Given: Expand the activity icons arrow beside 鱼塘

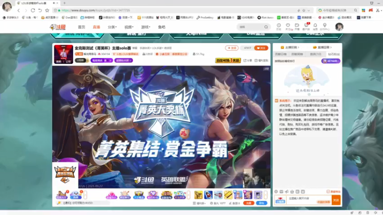Looking at the screenshot, I should (85, 195).
